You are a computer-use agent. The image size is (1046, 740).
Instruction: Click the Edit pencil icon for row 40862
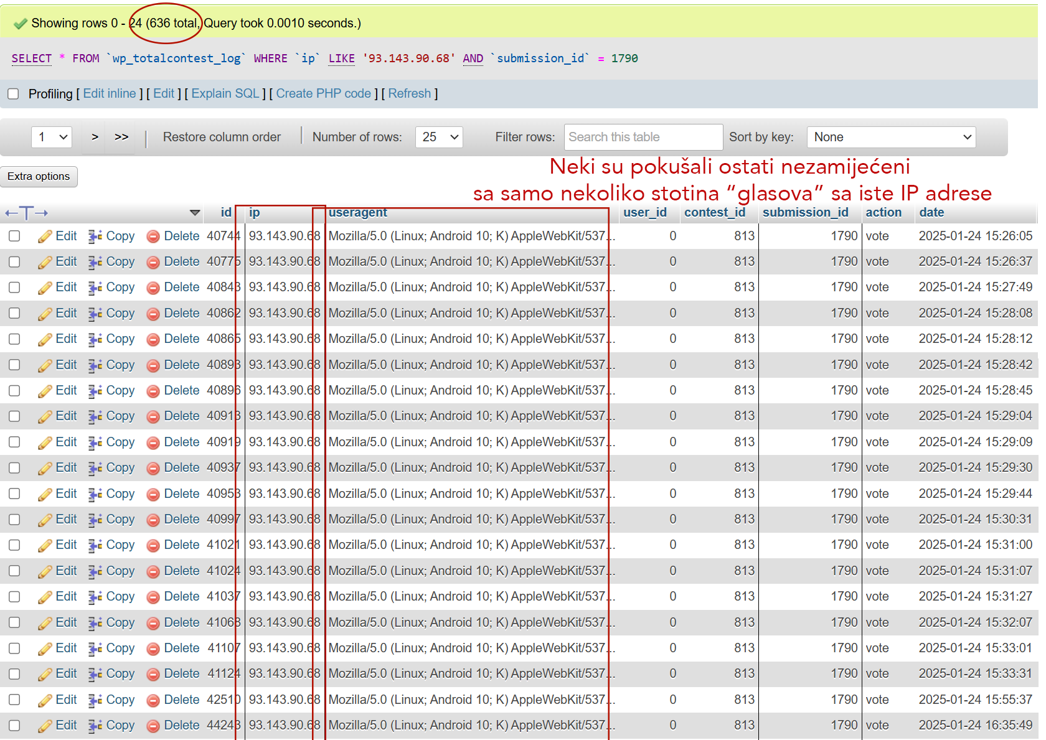(45, 314)
